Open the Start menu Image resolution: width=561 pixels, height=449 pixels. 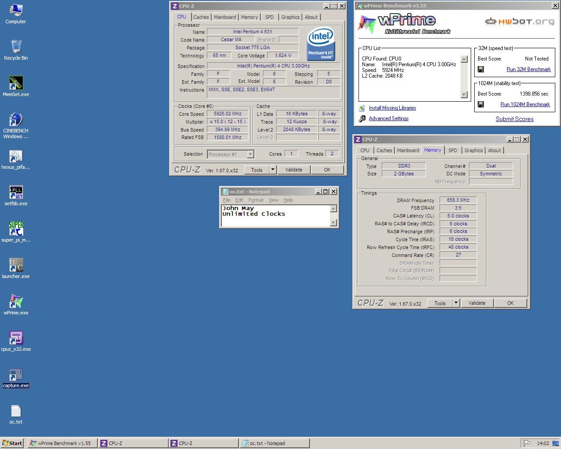tap(12, 443)
